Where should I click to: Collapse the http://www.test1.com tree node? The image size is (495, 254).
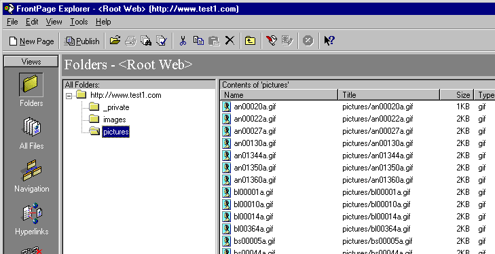(x=69, y=96)
